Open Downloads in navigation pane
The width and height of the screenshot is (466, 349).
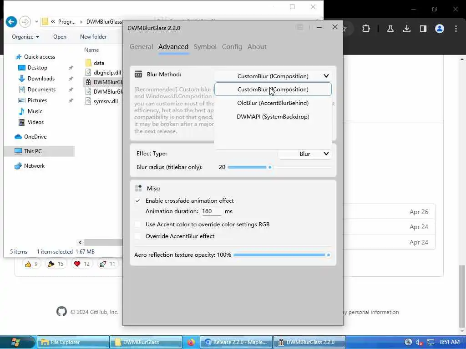pos(36,79)
